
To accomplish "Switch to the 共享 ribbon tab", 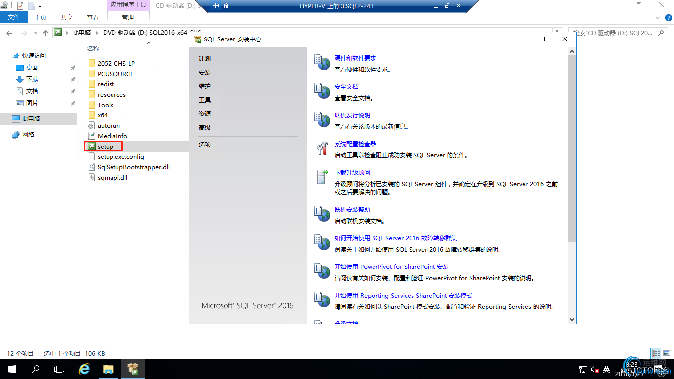I will click(67, 17).
